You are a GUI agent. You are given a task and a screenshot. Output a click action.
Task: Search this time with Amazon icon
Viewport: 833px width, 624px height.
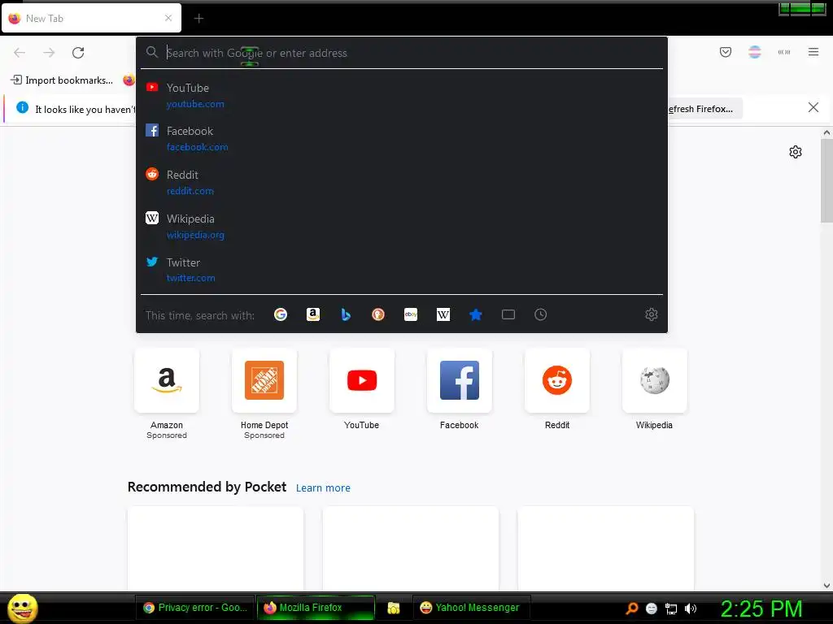point(313,314)
